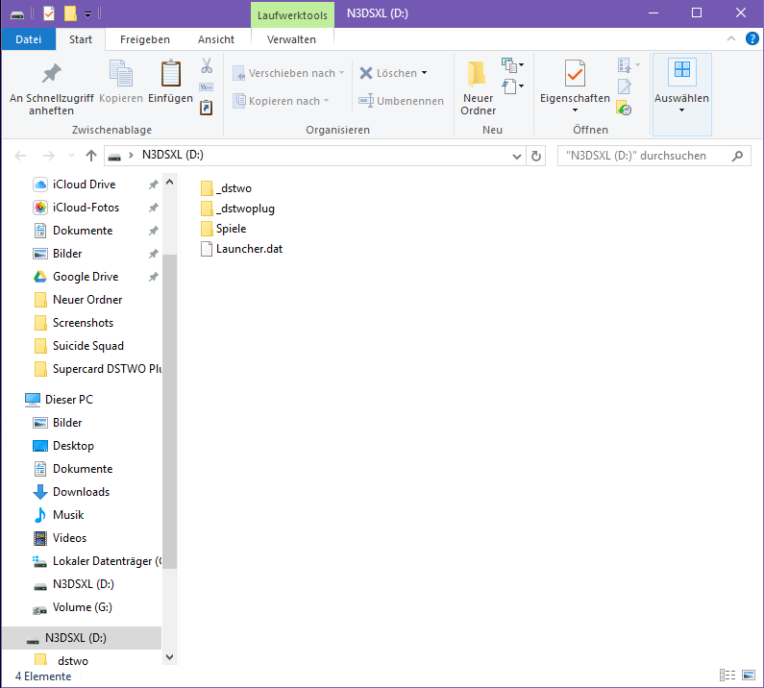Image resolution: width=764 pixels, height=688 pixels.
Task: Open recent locations dropdown arrow
Action: click(x=71, y=156)
